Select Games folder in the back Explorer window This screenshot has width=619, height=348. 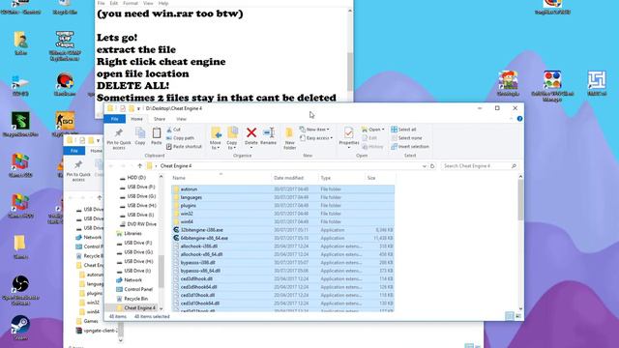pyautogui.click(x=87, y=321)
